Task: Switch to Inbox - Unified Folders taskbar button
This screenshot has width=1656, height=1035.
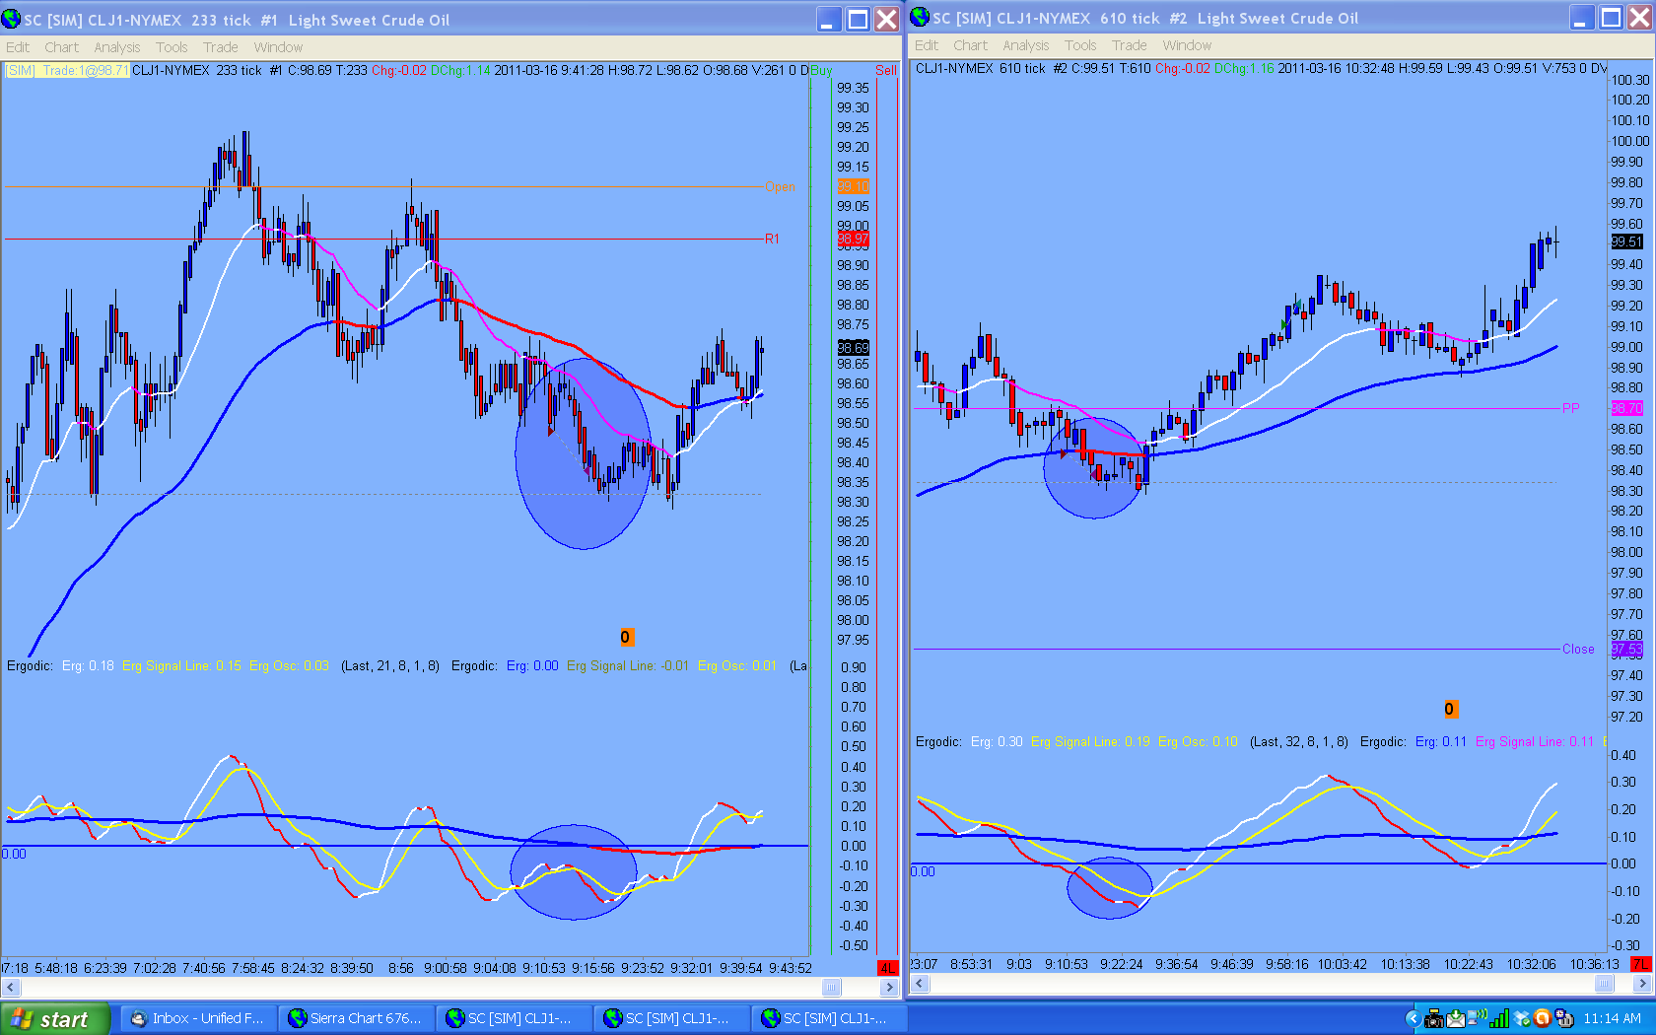Action: tap(198, 1018)
